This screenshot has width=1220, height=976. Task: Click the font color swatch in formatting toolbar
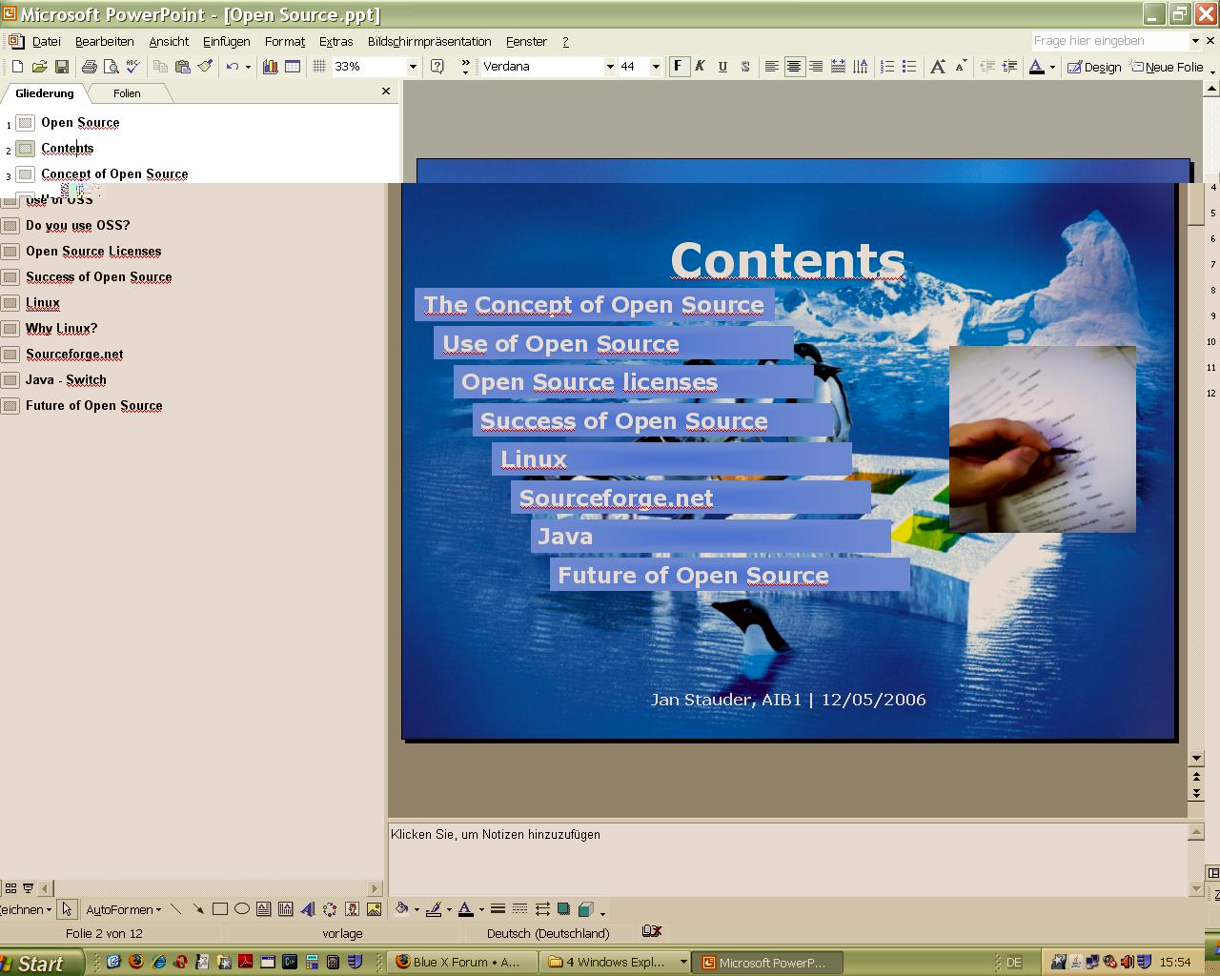pyautogui.click(x=1036, y=67)
